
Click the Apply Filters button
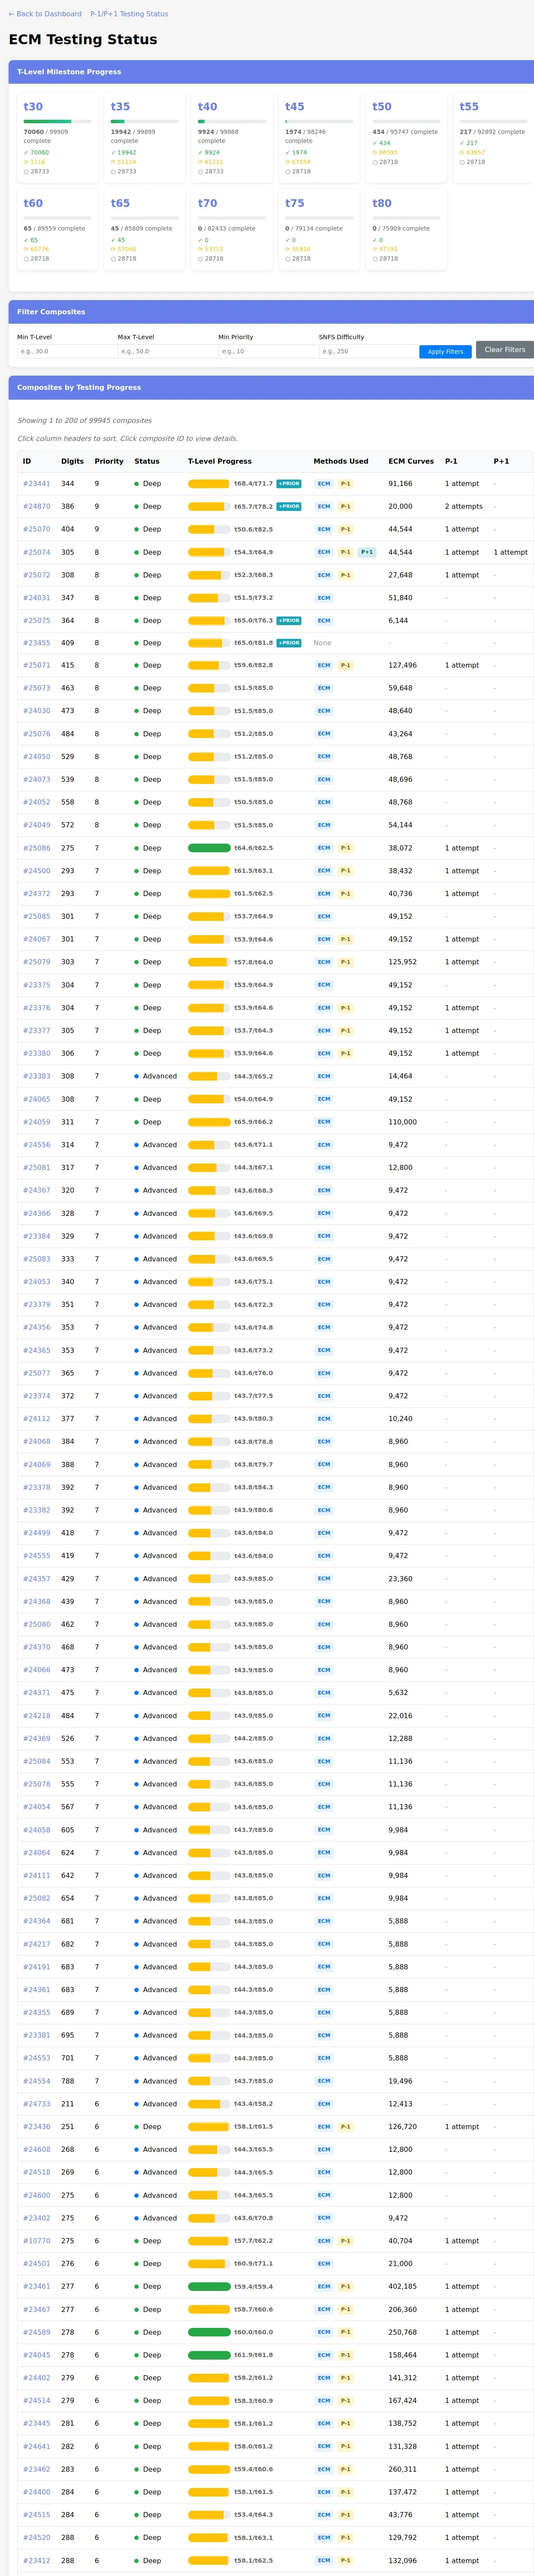pyautogui.click(x=445, y=352)
